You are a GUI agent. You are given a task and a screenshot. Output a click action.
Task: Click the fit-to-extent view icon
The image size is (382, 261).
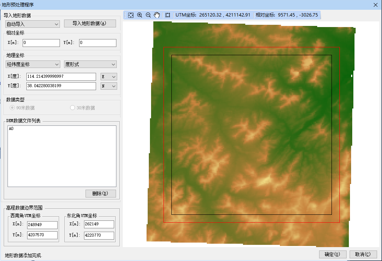(x=131, y=15)
